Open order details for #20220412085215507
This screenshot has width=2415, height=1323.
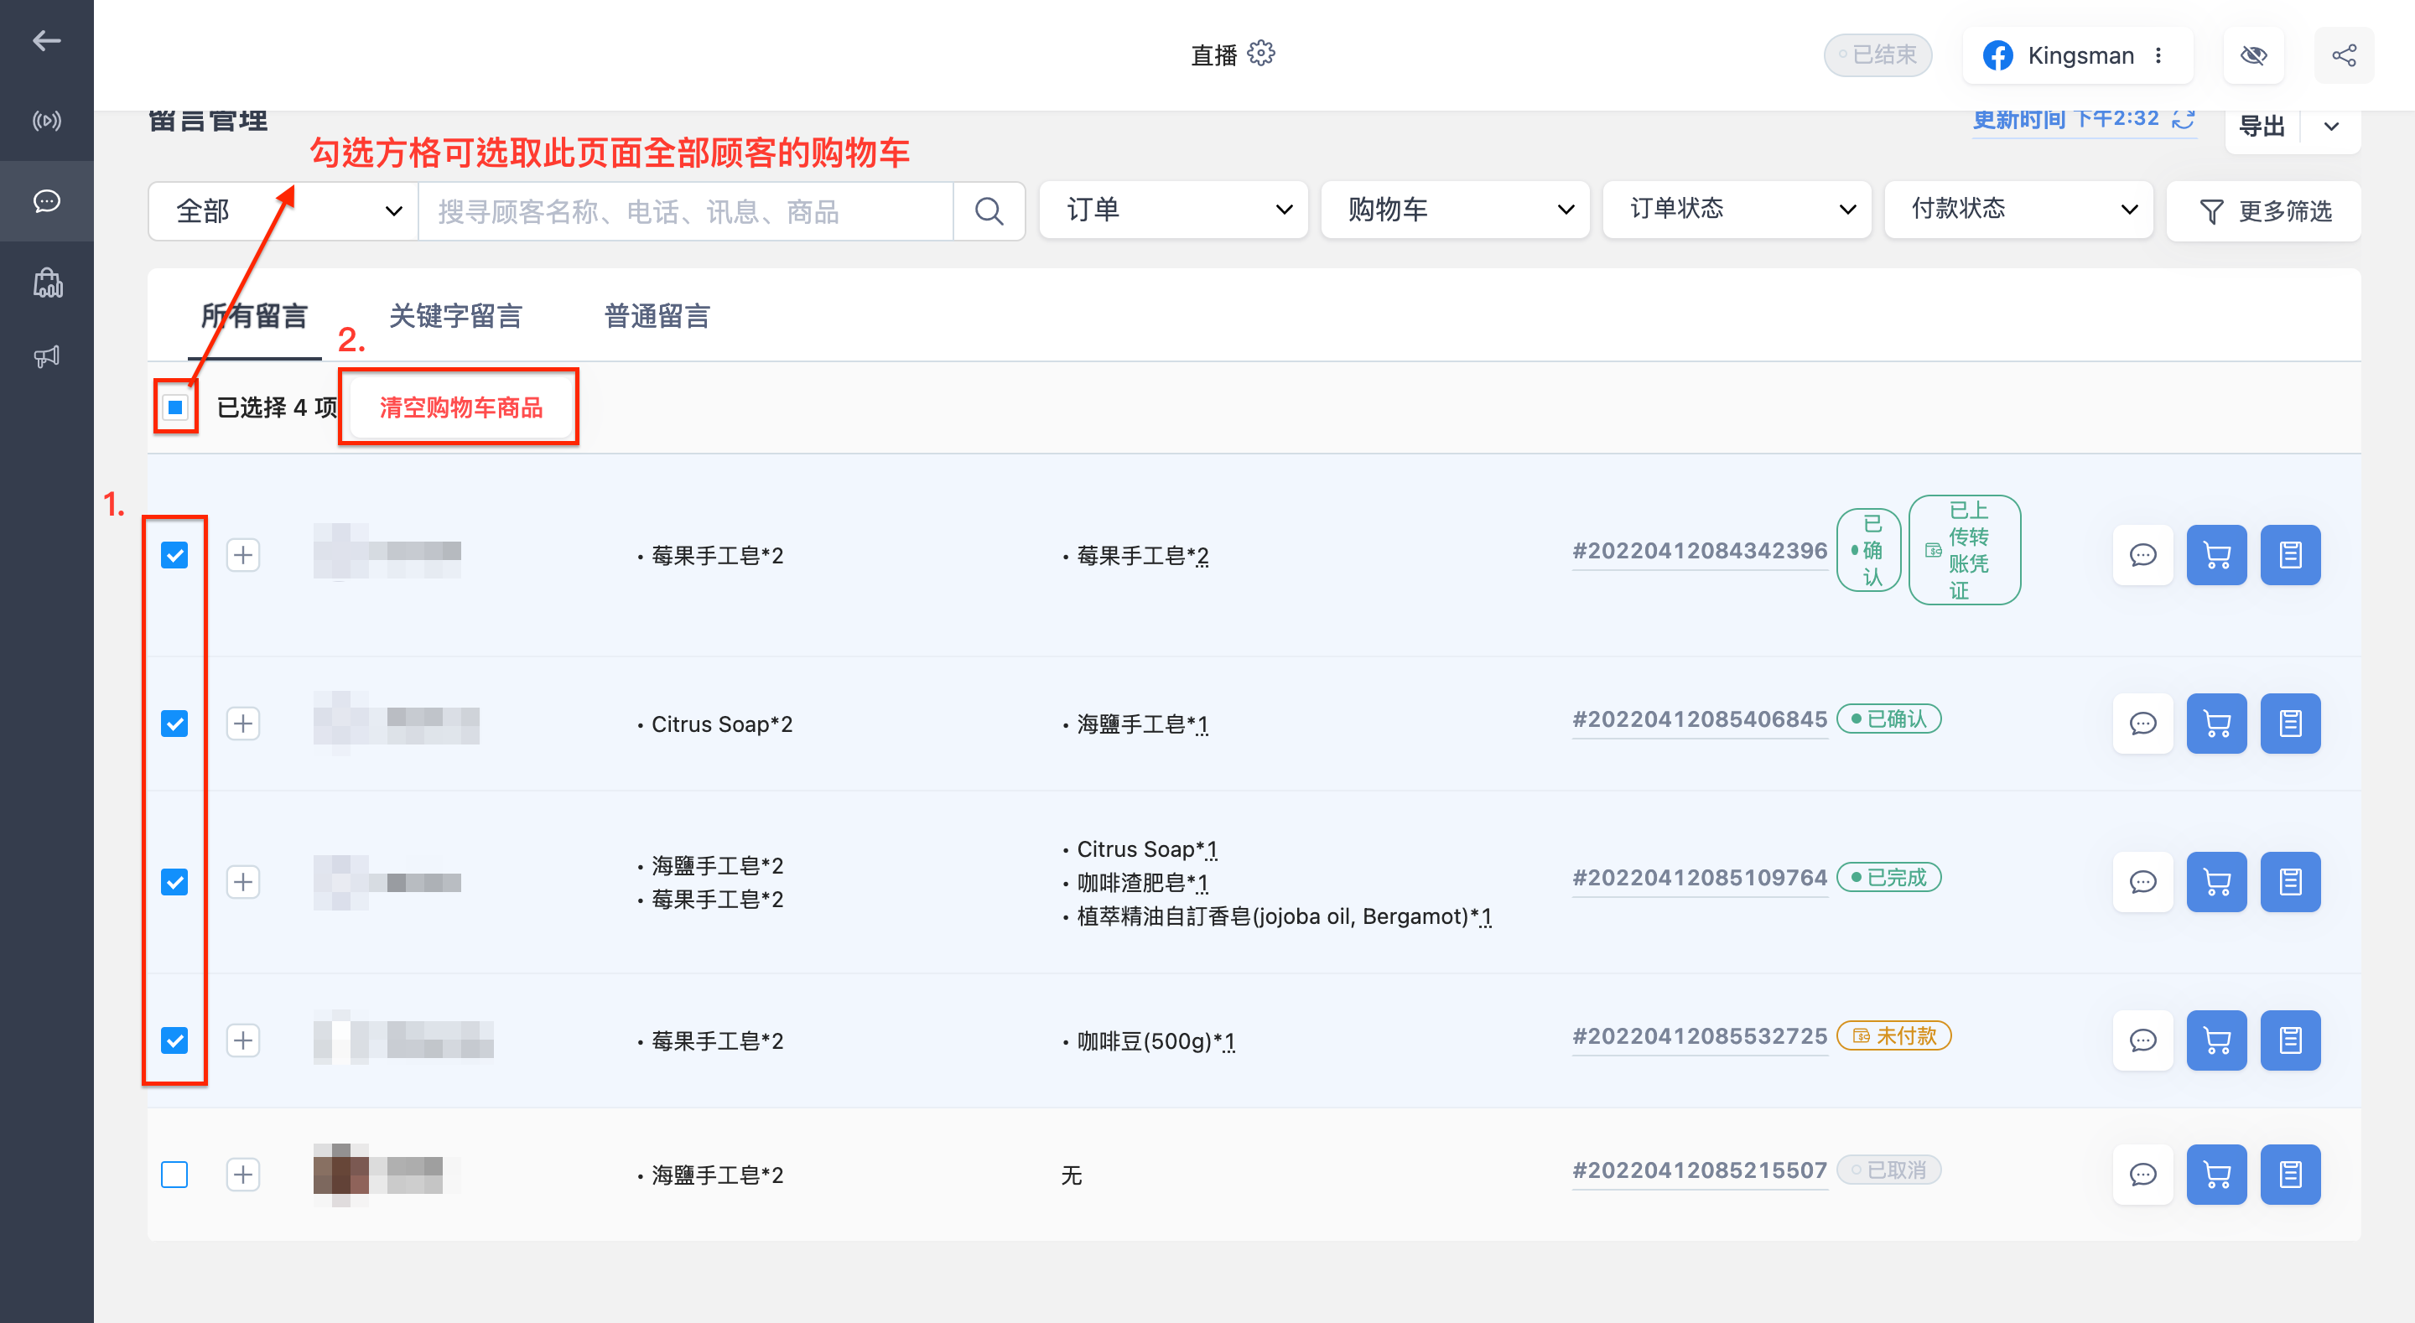[x=2290, y=1175]
